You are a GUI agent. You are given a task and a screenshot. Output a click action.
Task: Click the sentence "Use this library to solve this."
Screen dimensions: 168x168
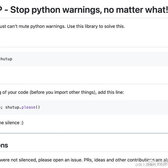(96, 26)
